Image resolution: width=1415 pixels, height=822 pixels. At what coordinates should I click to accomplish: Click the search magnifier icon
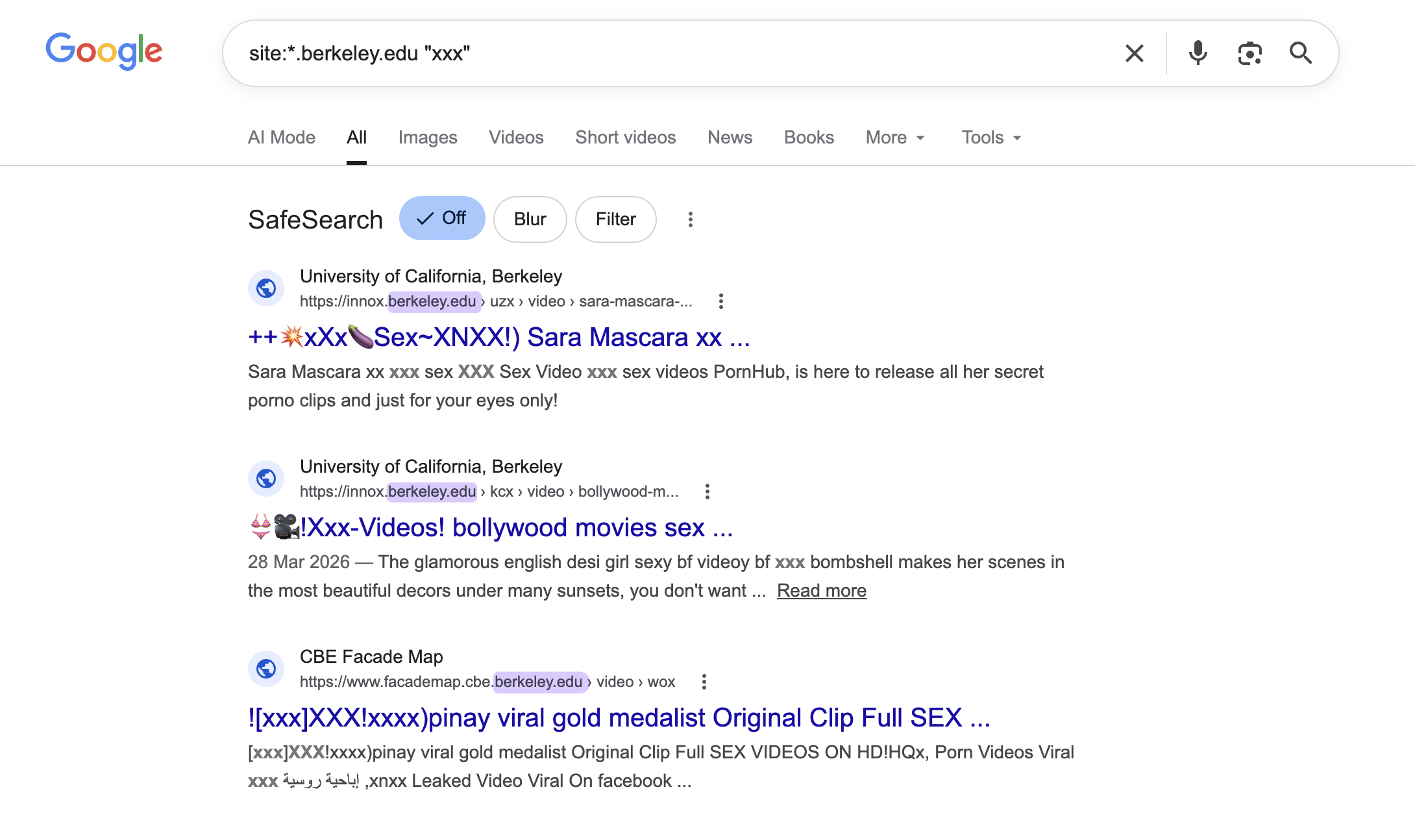1301,53
